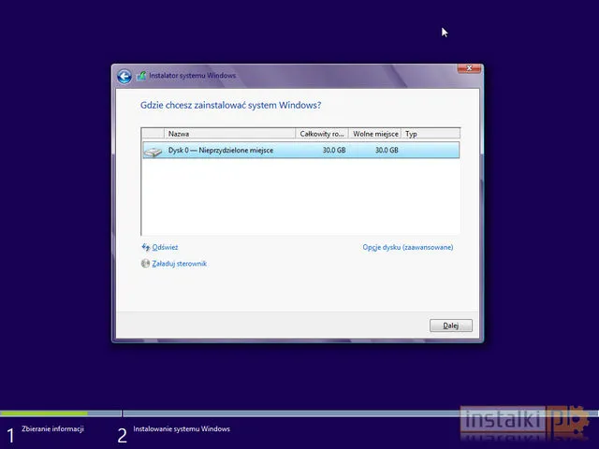Viewport: 599px width, 449px height.
Task: Click the Windows installer title bar icon
Action: point(141,76)
